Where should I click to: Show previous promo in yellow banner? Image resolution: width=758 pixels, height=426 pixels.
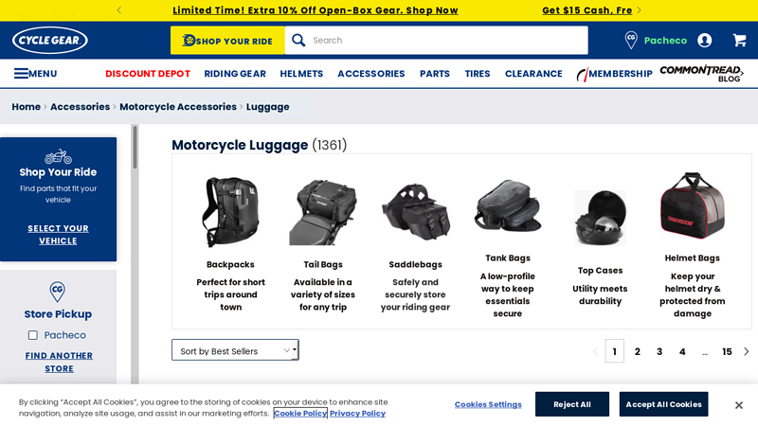[119, 10]
